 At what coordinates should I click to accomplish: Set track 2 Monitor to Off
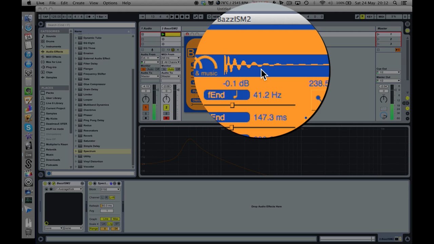click(178, 69)
